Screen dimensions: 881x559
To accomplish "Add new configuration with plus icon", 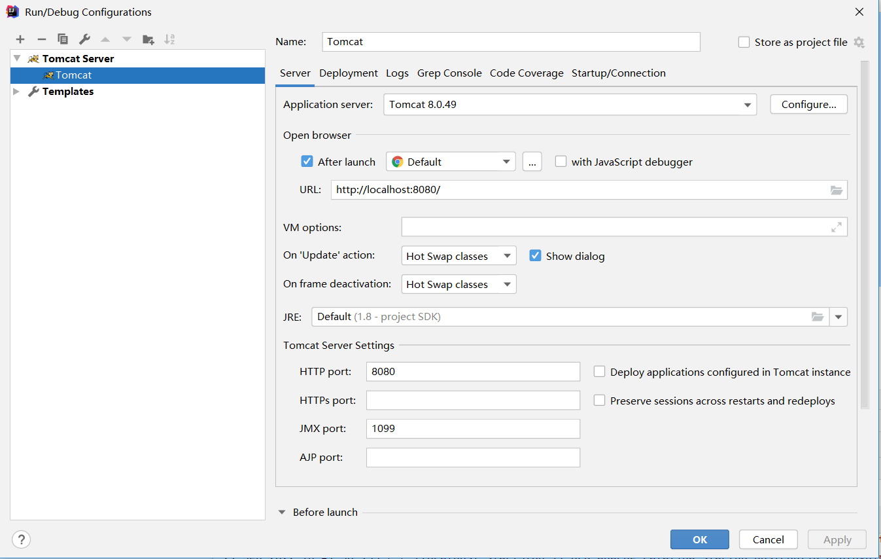I will pyautogui.click(x=20, y=39).
